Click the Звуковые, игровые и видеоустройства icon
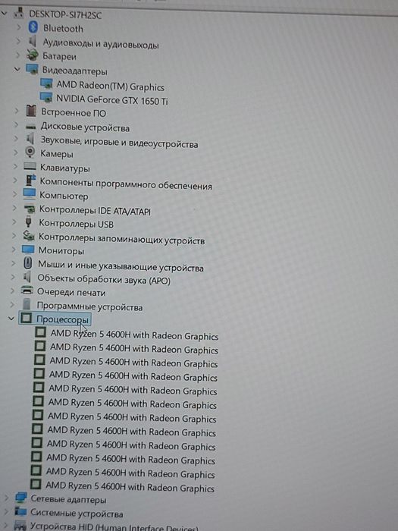The width and height of the screenshot is (398, 531). tap(30, 139)
